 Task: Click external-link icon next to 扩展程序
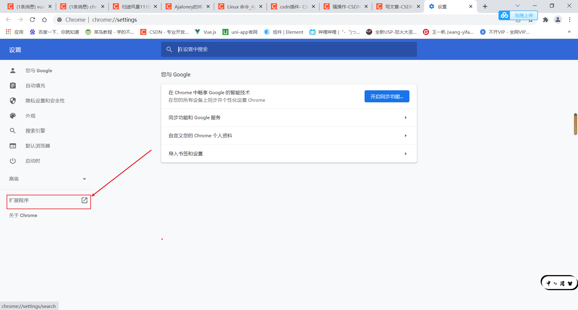tap(84, 200)
